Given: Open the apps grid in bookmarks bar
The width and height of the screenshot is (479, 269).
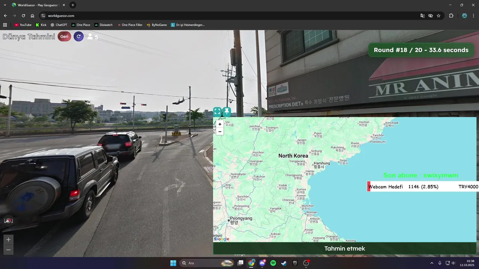Looking at the screenshot, I should click(x=5, y=25).
